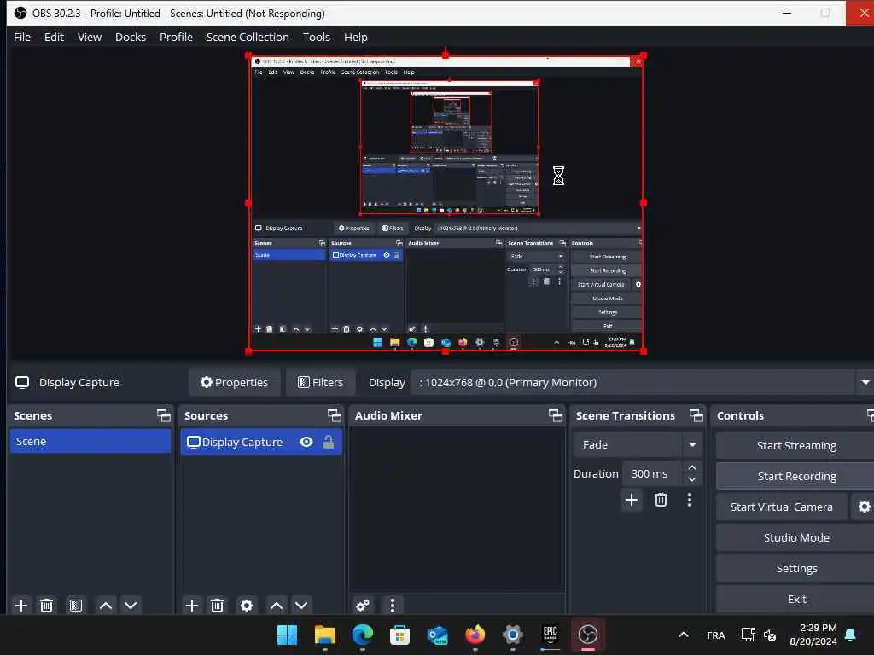Open Epic Games Launcher from taskbar
Screen dimensions: 874x655
(x=551, y=635)
